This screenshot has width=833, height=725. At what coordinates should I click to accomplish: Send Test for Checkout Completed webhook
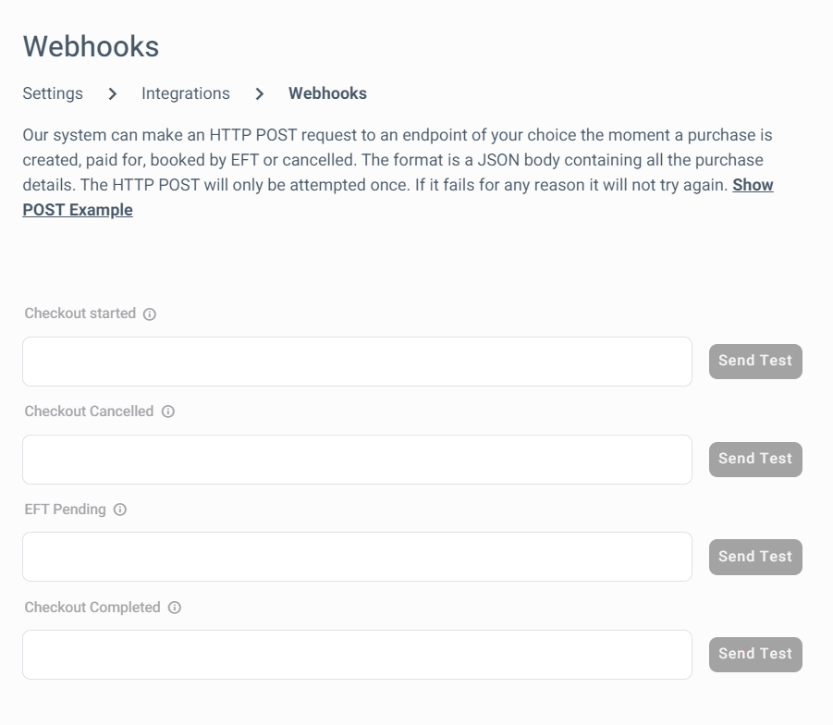tap(755, 655)
